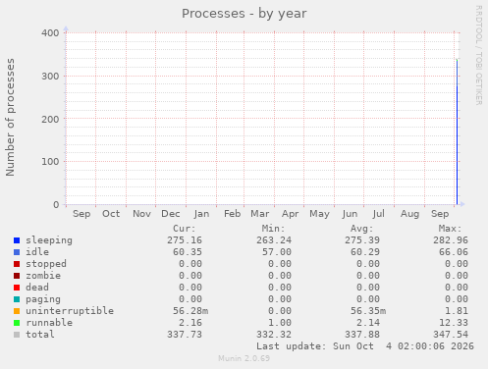Click the 'Apr' x-axis month label
Viewport: 488px width, 369px height.
pos(291,214)
